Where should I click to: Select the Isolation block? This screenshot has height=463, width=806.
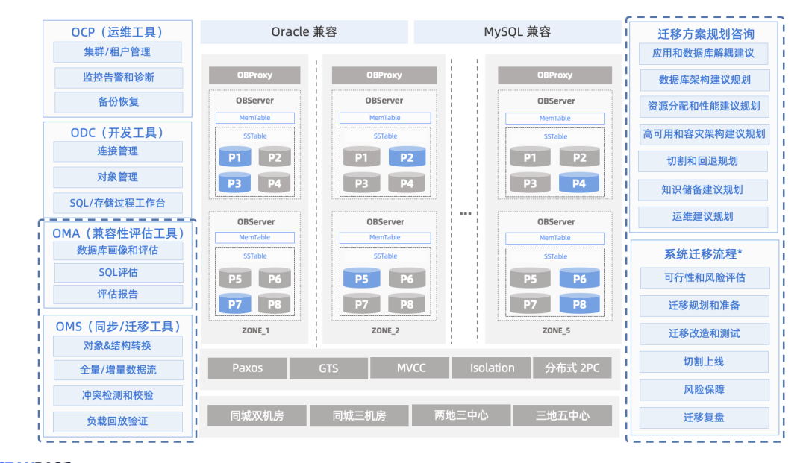(x=491, y=368)
